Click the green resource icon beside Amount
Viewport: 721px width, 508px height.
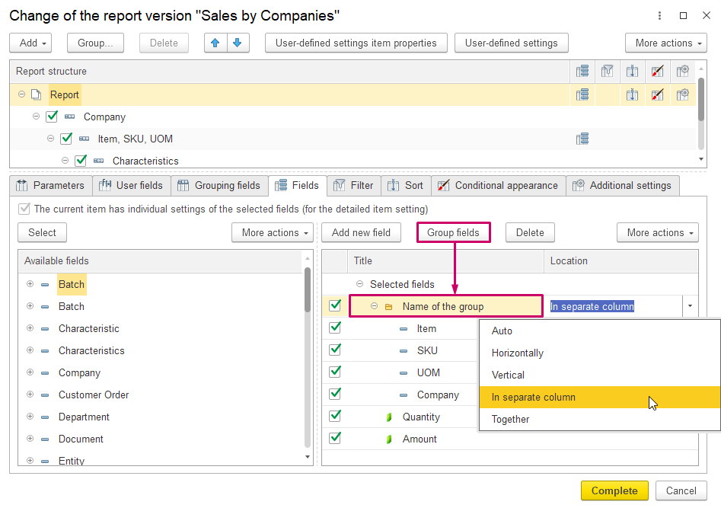[x=389, y=439]
